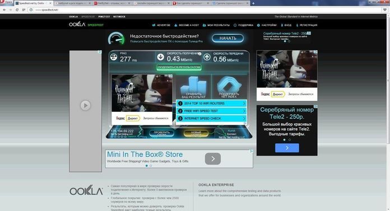
Task: Open the BECOME A HOST menu item
Action: [187, 25]
